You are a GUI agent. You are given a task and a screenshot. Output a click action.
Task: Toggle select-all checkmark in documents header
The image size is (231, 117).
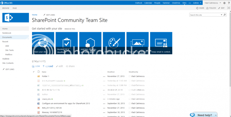[33, 72]
